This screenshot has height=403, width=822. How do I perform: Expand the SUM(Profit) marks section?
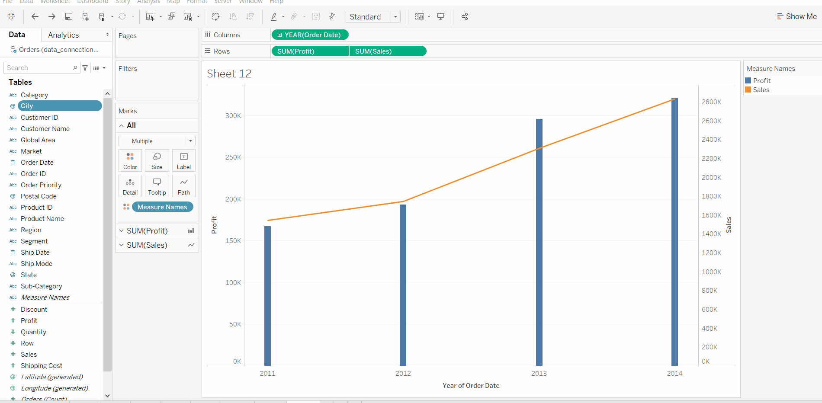coord(122,231)
